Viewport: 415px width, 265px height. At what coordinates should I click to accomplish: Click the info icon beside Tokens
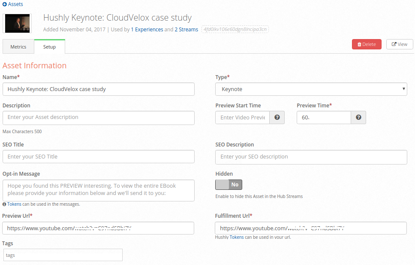(x=4, y=204)
